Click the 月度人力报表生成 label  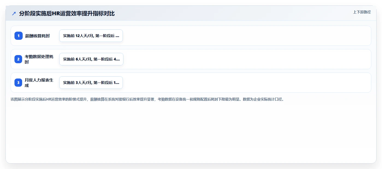[x=39, y=83]
